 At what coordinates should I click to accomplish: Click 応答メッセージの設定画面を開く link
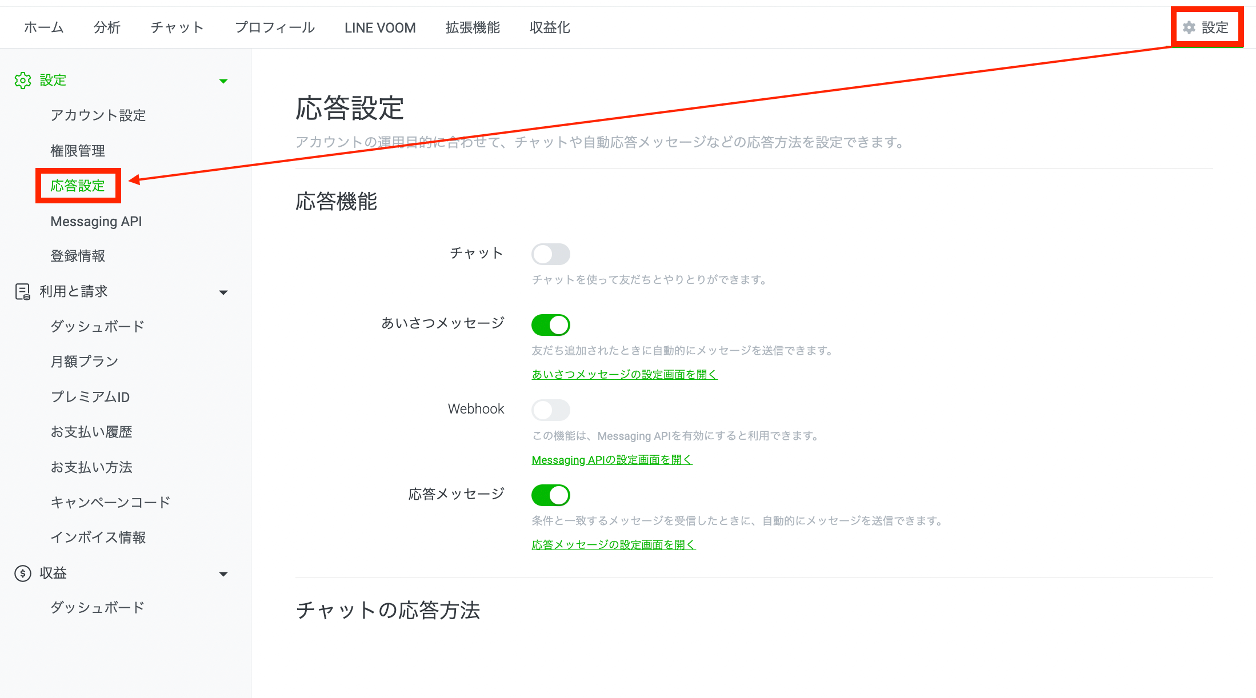(x=613, y=545)
